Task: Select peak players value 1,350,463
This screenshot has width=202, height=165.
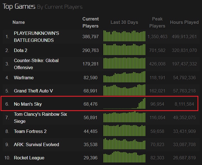Action: point(157,37)
